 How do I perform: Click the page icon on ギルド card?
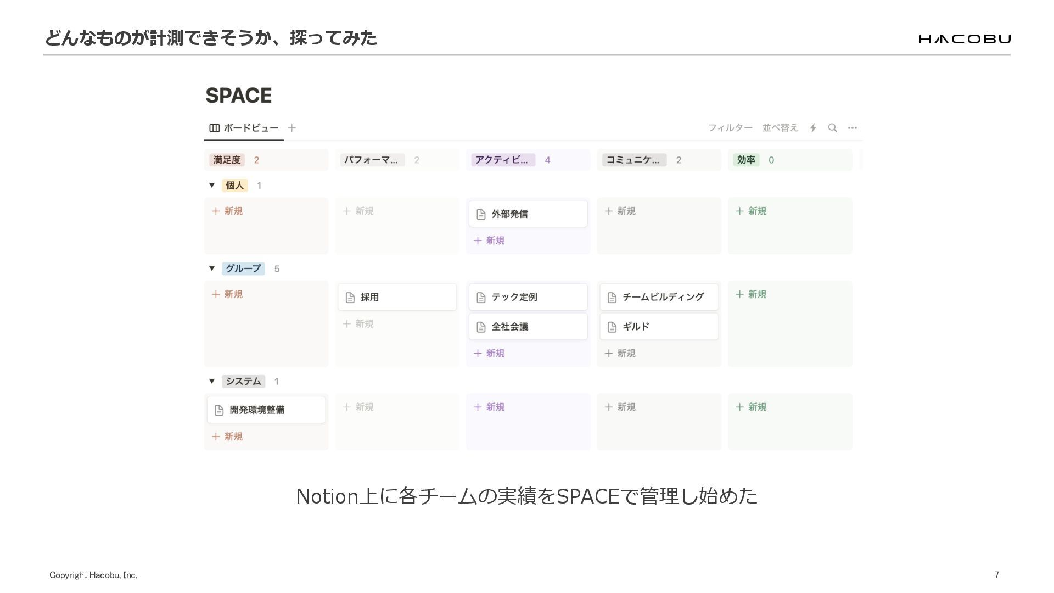612,327
